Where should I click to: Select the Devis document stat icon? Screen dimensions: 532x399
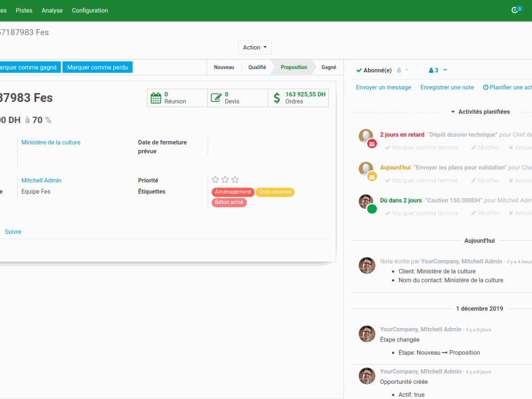click(217, 98)
